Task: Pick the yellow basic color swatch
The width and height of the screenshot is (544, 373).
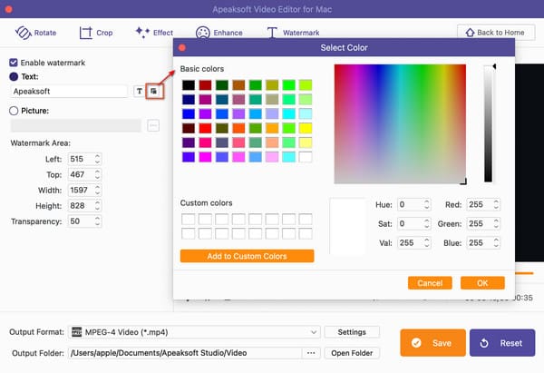Action: pos(306,128)
